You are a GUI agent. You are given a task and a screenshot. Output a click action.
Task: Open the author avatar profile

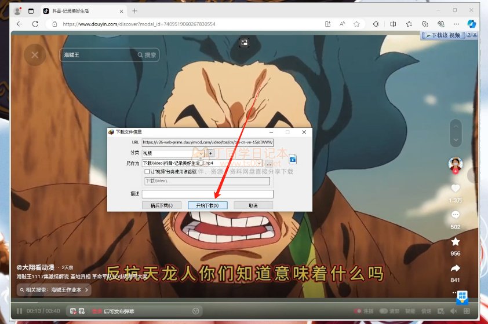click(456, 164)
